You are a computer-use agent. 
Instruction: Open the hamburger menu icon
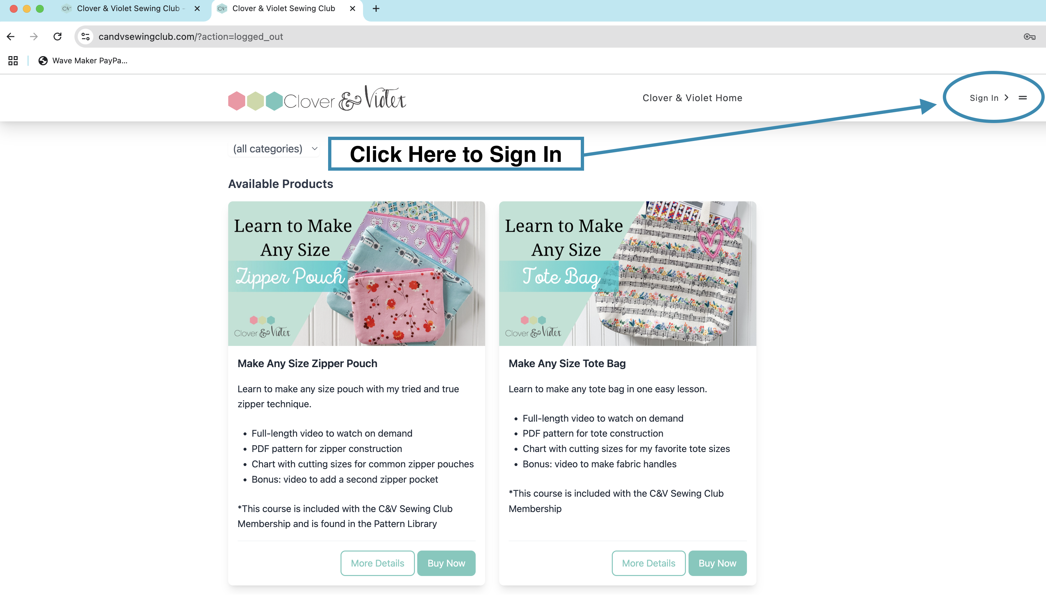pos(1022,98)
